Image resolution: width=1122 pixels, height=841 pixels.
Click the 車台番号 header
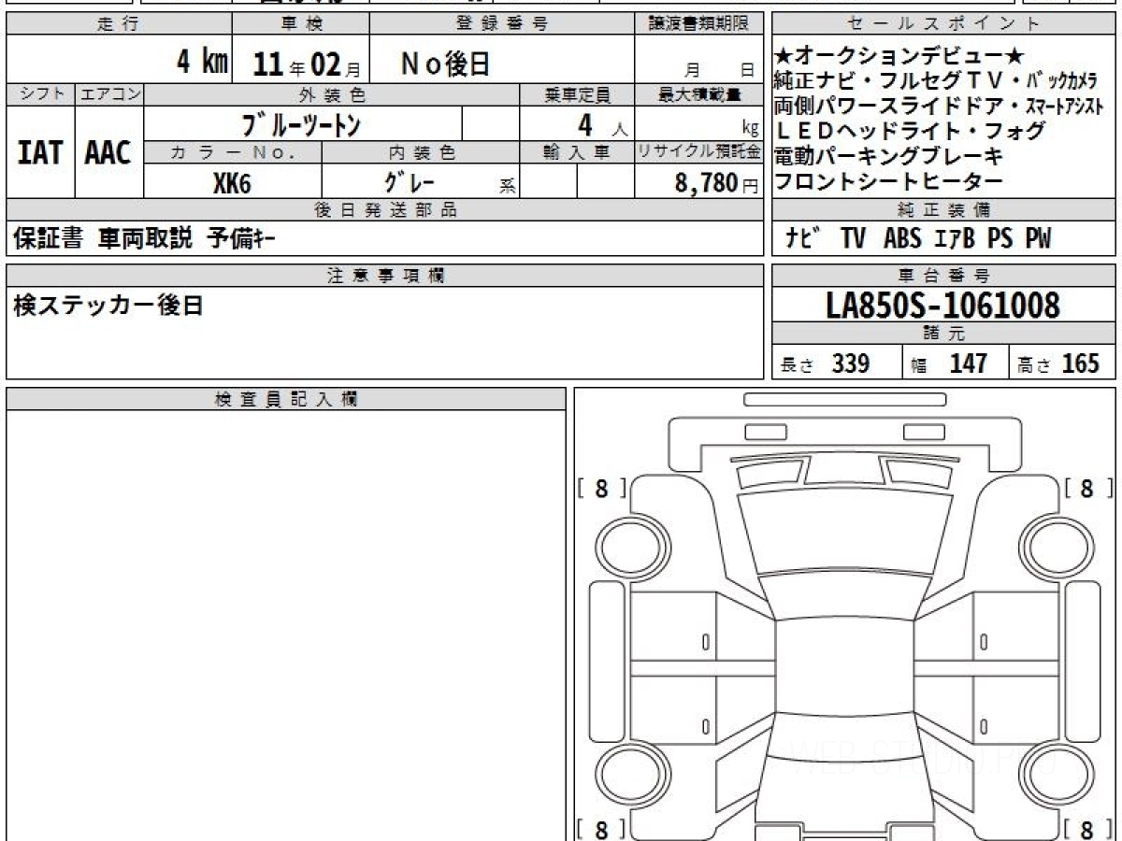(944, 276)
